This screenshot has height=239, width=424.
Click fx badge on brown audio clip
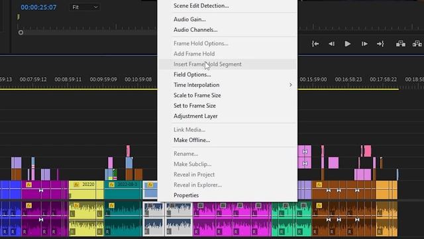coord(319,206)
